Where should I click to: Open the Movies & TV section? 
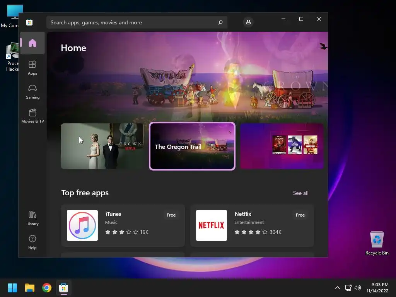coord(32,116)
